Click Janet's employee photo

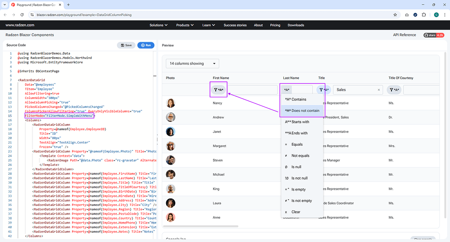pyautogui.click(x=171, y=132)
